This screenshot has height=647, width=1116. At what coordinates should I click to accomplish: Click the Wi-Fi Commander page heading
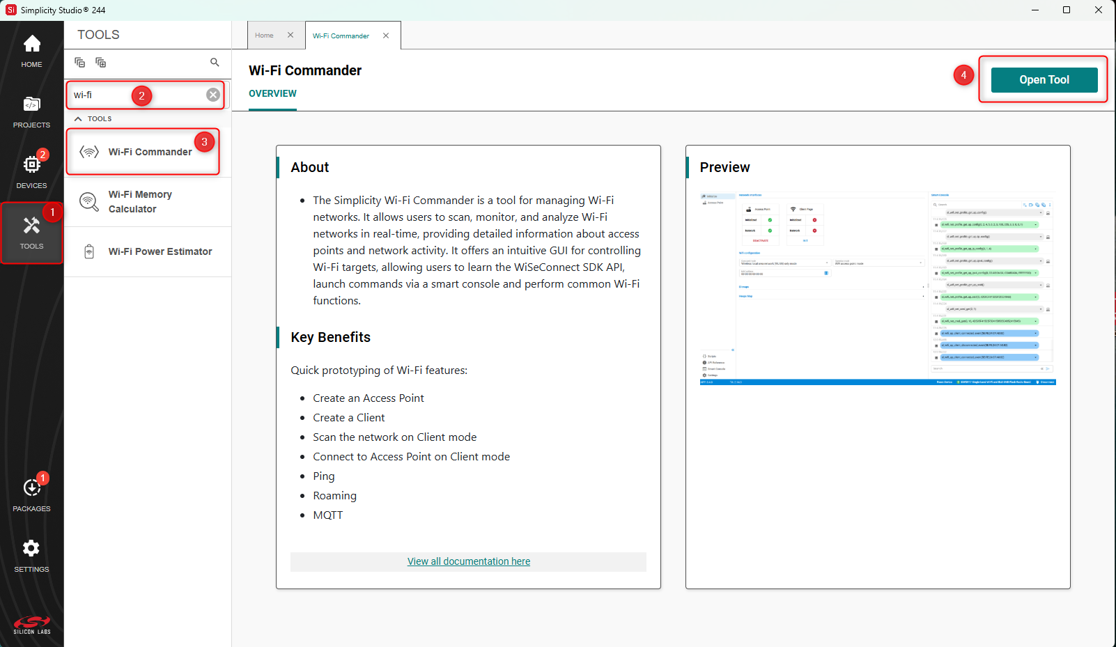point(305,70)
